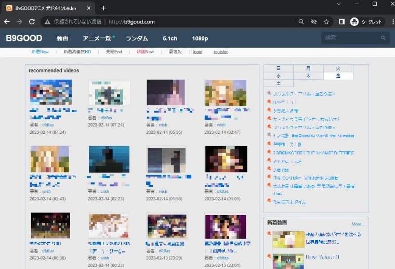Go to the ランダム page
The width and height of the screenshot is (395, 269).
pyautogui.click(x=137, y=38)
